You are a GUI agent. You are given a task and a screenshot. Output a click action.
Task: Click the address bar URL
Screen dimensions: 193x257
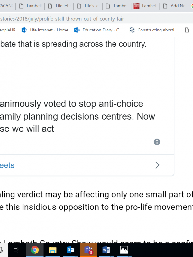click(x=62, y=19)
